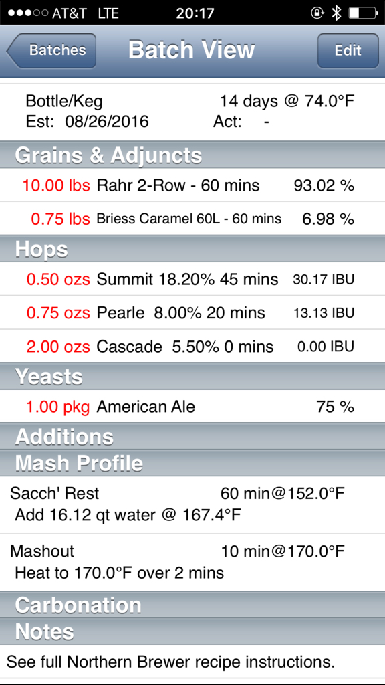Go back to Batches list
Viewport: 385px width, 685px height.
click(x=51, y=50)
